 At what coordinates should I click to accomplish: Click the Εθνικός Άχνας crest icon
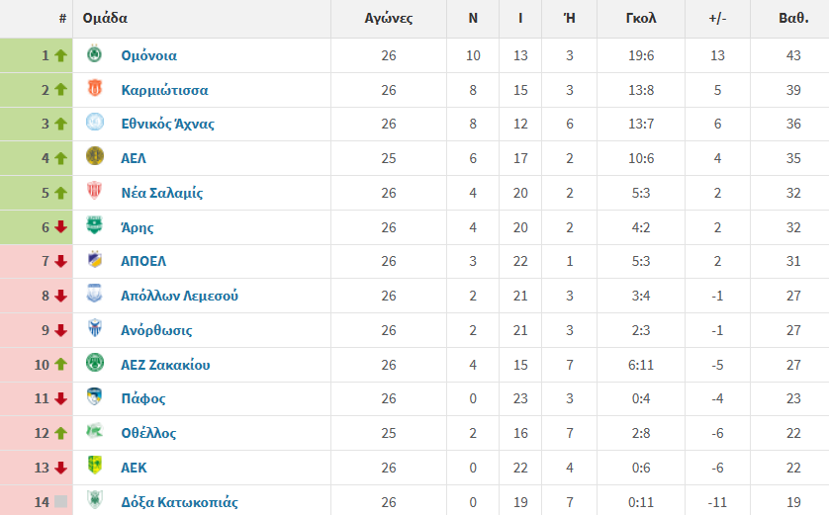click(95, 122)
